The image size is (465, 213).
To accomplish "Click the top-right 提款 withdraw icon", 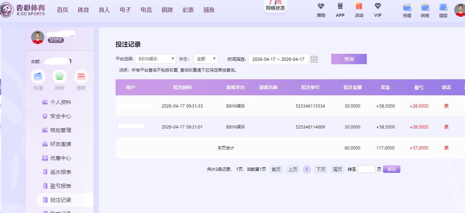I will pyautogui.click(x=443, y=7).
